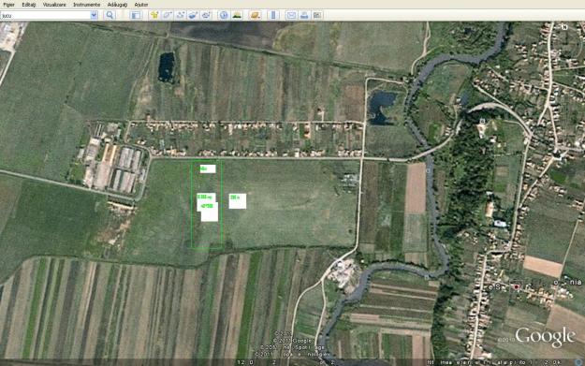Image resolution: width=585 pixels, height=366 pixels.
Task: Click the view in Google Maps icon
Action: pyautogui.click(x=317, y=15)
